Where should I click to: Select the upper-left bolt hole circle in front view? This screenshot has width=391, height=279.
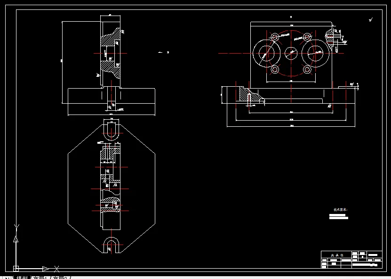point(275,37)
